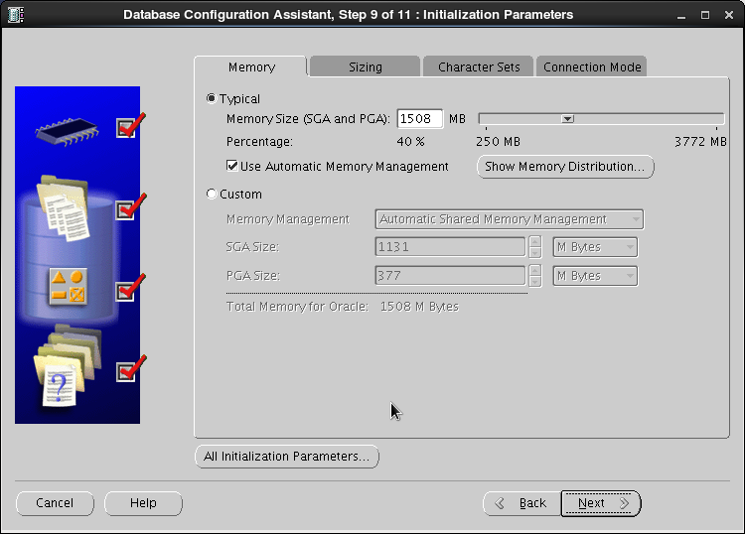Increase SGA Size with the up stepper

click(535, 241)
